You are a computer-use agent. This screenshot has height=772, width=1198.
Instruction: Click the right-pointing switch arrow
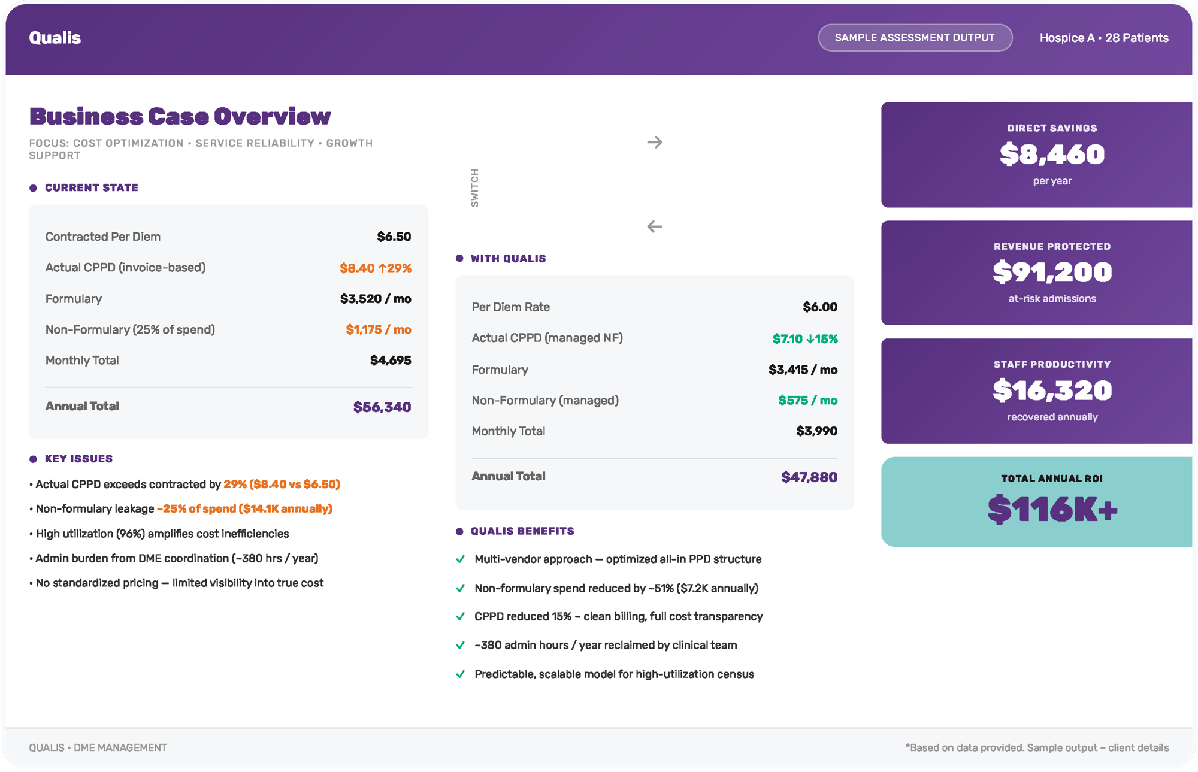(x=655, y=143)
